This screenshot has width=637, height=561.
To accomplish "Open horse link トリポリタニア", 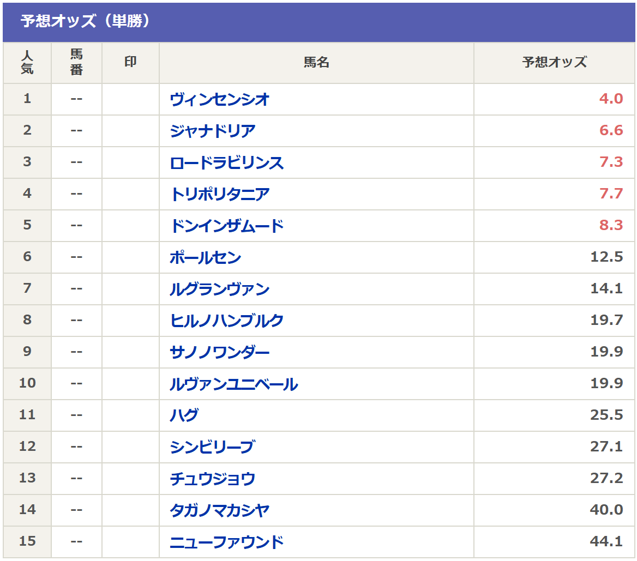I will coord(220,194).
